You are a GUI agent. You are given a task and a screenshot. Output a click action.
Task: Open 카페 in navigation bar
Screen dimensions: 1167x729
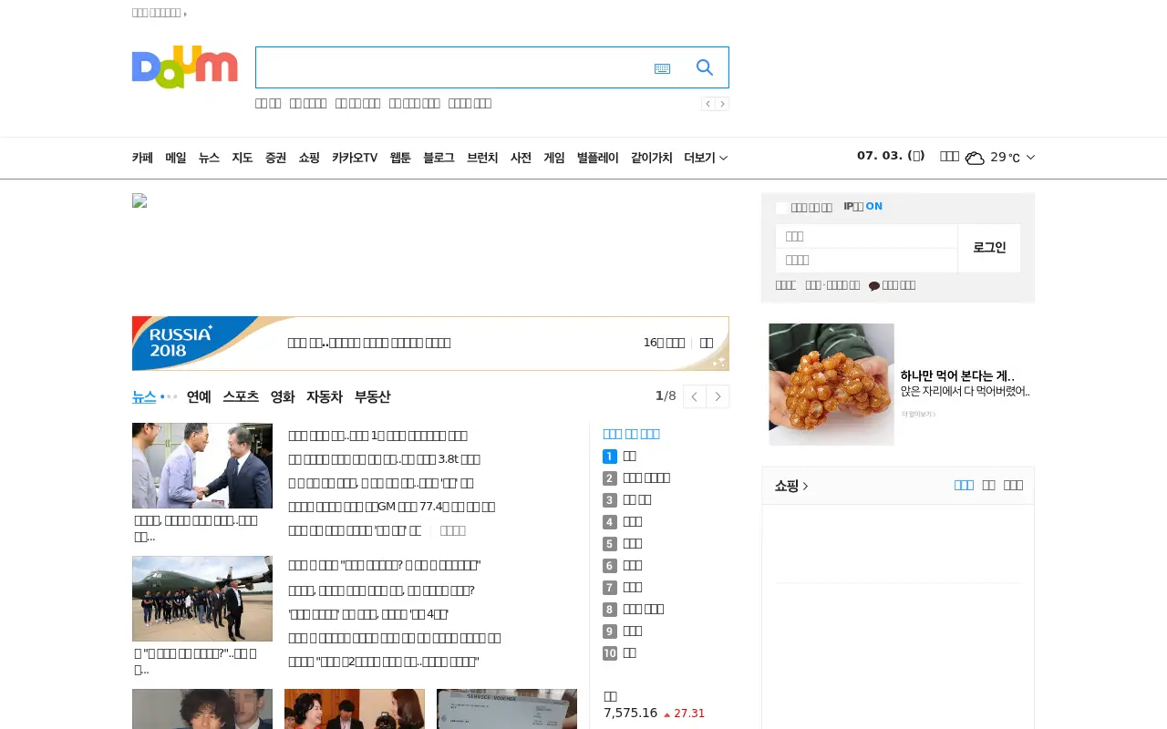[142, 158]
